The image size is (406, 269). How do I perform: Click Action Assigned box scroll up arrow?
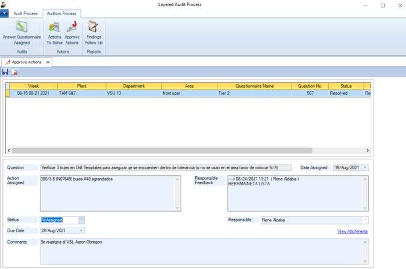click(178, 179)
